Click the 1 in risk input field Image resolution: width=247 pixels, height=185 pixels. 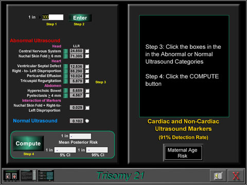52,17
